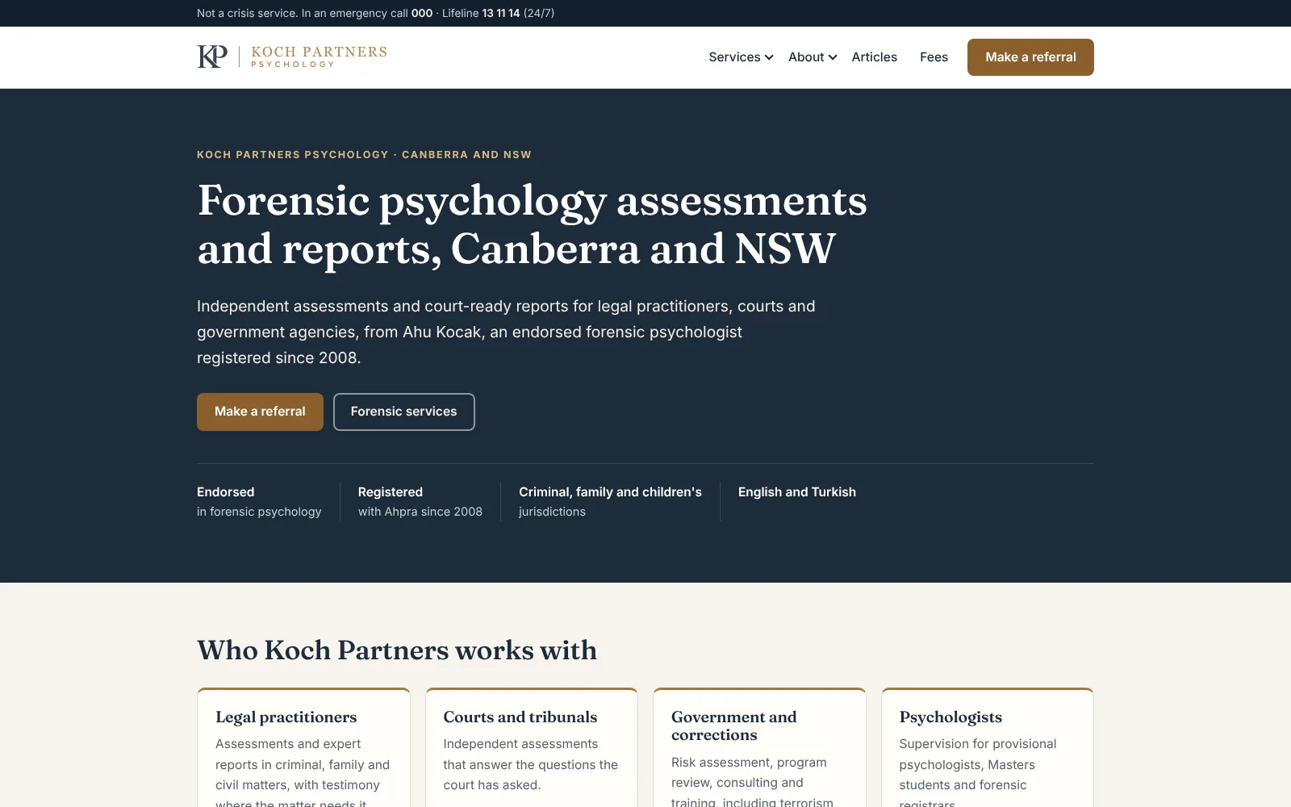Click the main hero headline about forensic assessments
Viewport: 1291px width, 807px height.
click(x=532, y=224)
